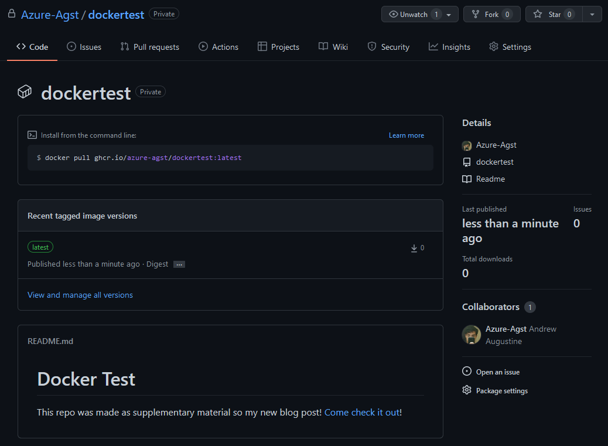
Task: Open the Unwatch notifications dropdown arrow
Action: click(x=449, y=15)
